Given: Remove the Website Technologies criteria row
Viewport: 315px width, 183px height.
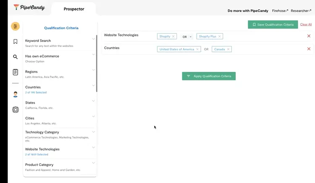Looking at the screenshot, I should (x=309, y=36).
